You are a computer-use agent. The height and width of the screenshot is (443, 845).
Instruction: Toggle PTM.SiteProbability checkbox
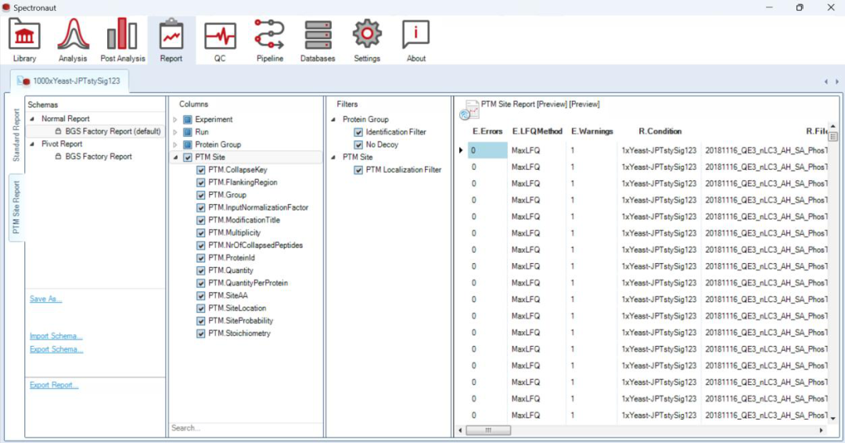(201, 321)
